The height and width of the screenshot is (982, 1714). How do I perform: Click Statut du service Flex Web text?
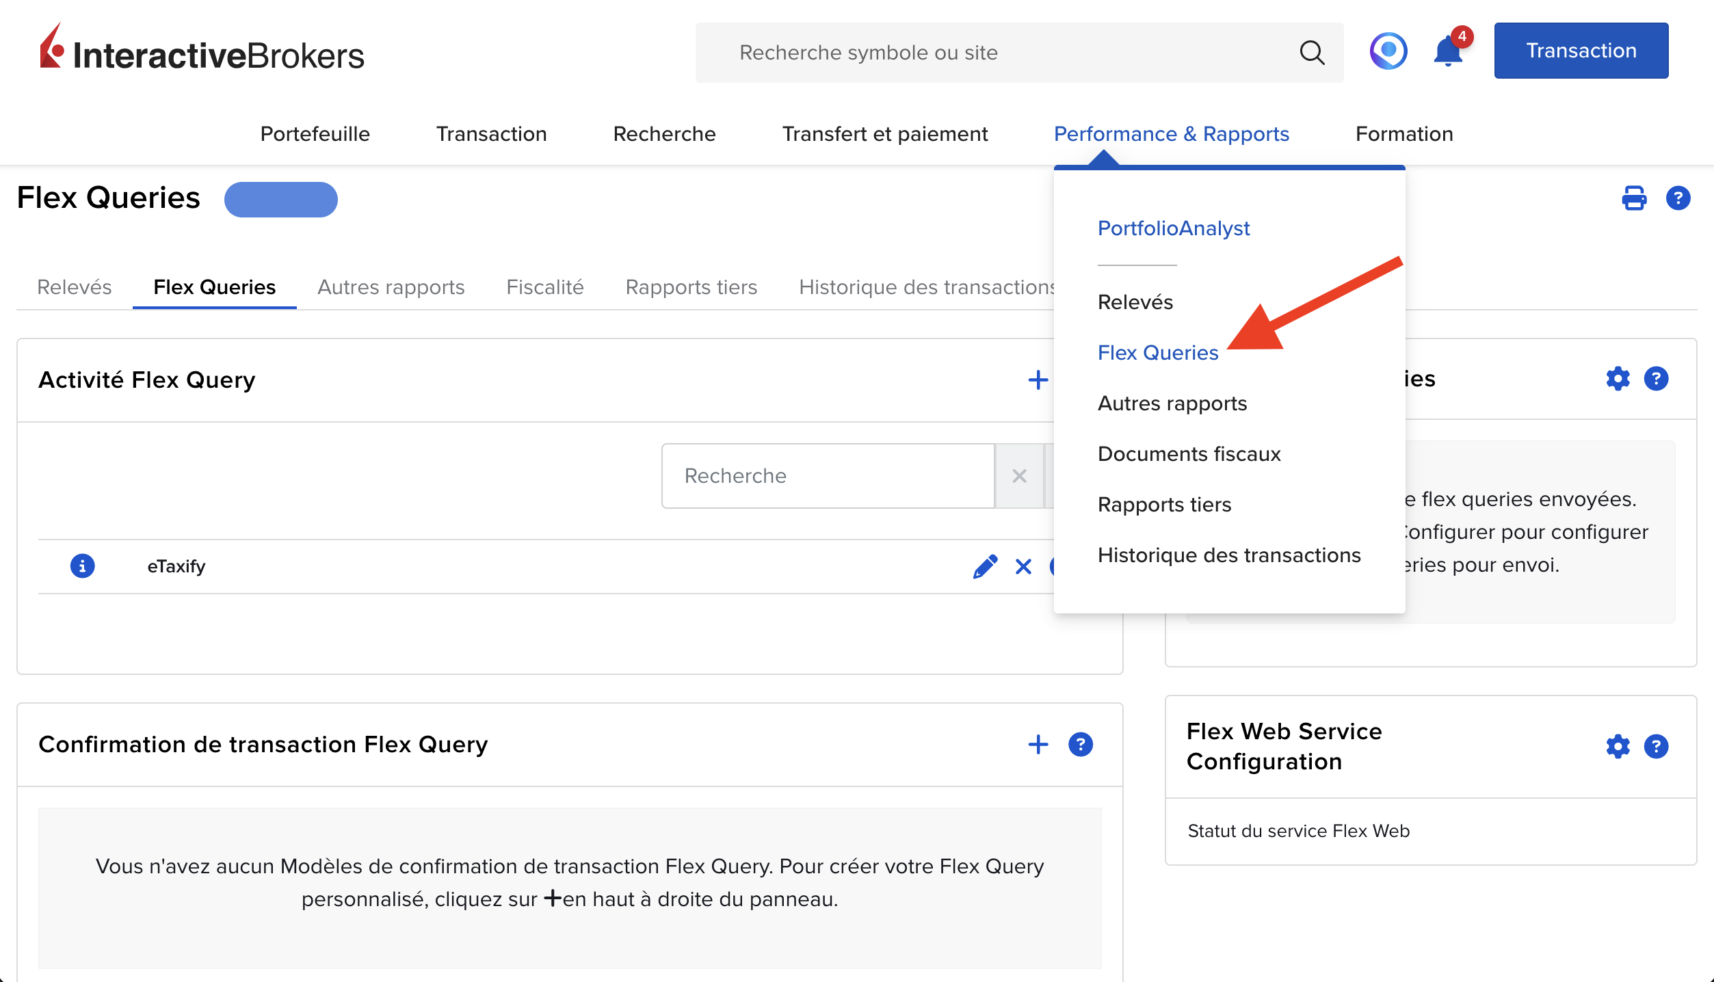1298,831
